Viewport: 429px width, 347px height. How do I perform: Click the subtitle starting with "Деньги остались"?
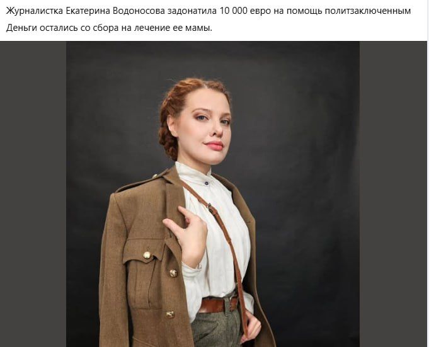click(x=109, y=28)
